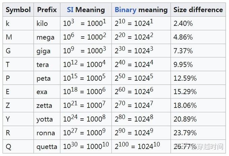Click the zetta prefix cell
This screenshot has width=229, height=156.
[47, 105]
